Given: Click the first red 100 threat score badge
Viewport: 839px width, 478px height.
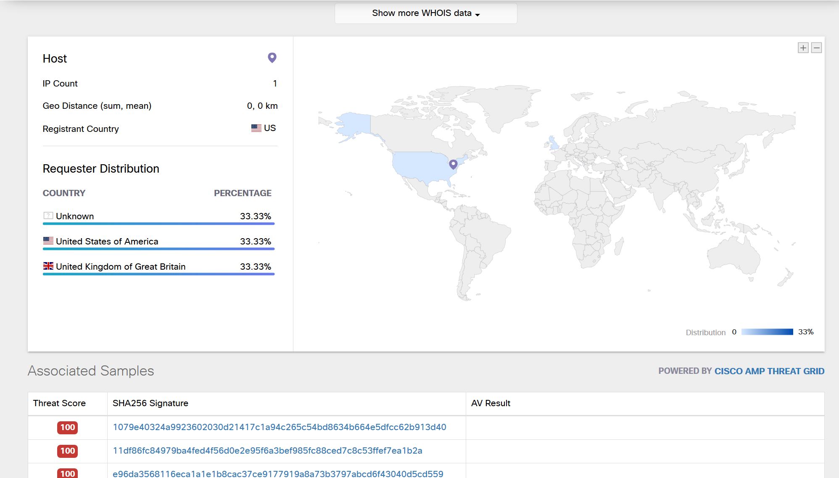Looking at the screenshot, I should click(x=67, y=428).
